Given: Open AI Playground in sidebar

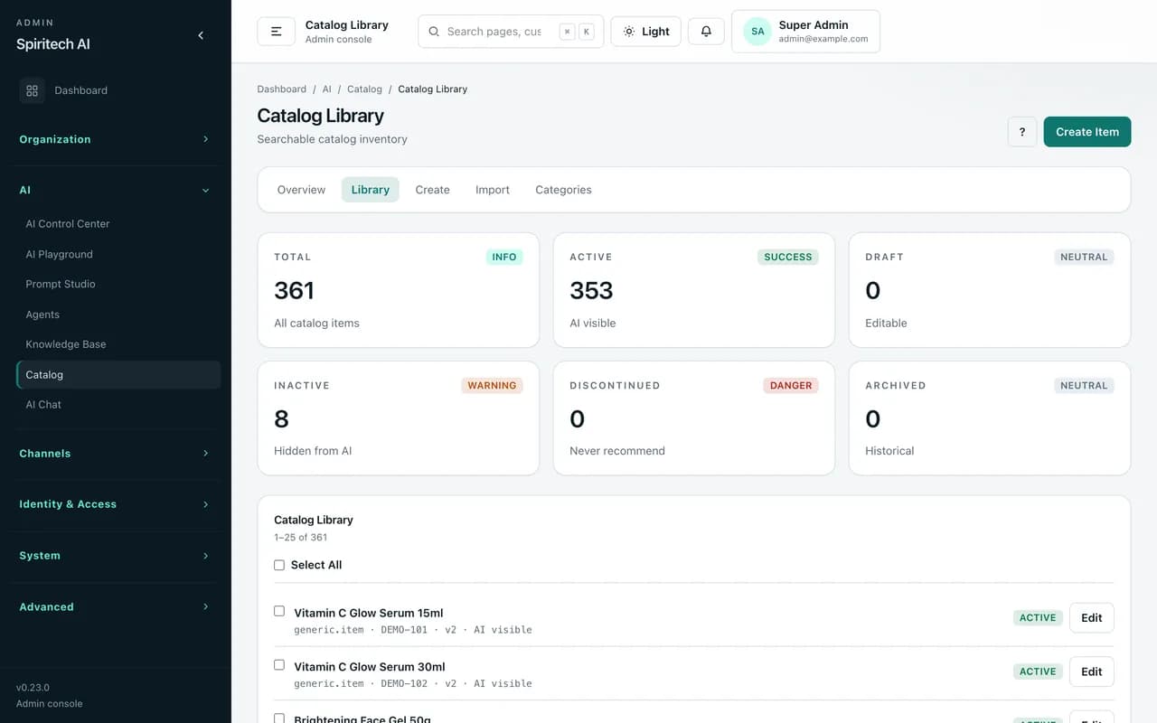Looking at the screenshot, I should click(118, 254).
